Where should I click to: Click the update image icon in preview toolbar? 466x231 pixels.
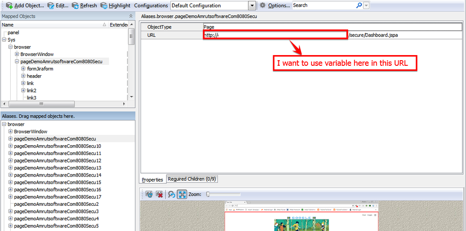pyautogui.click(x=149, y=195)
